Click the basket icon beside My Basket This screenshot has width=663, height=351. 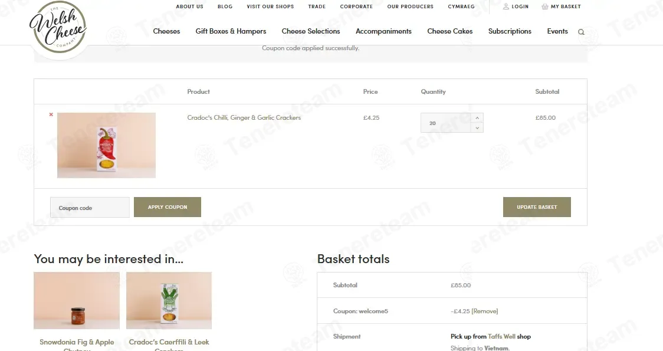click(544, 6)
